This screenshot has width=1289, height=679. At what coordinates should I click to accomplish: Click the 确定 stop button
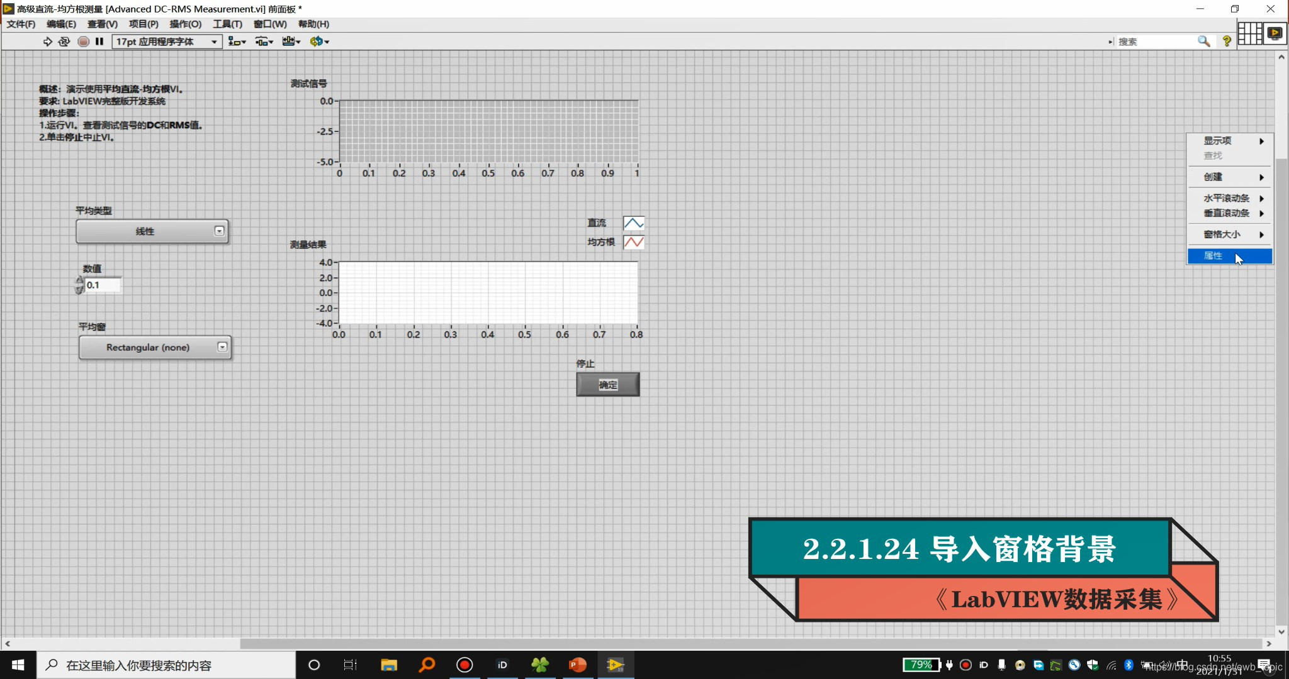[x=608, y=385]
